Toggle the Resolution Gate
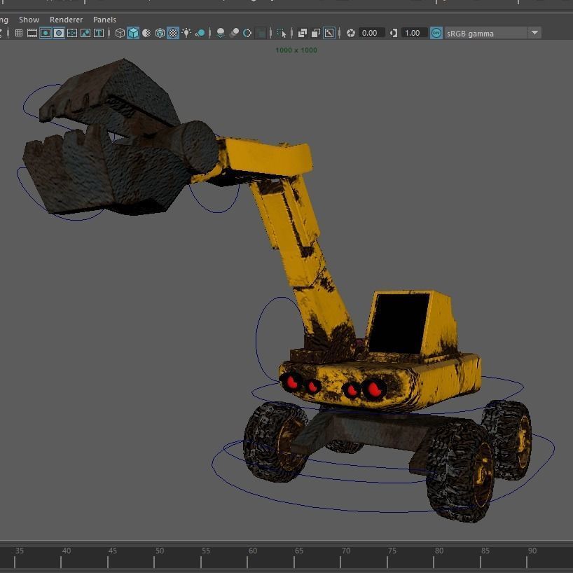The image size is (573, 573). [46, 33]
